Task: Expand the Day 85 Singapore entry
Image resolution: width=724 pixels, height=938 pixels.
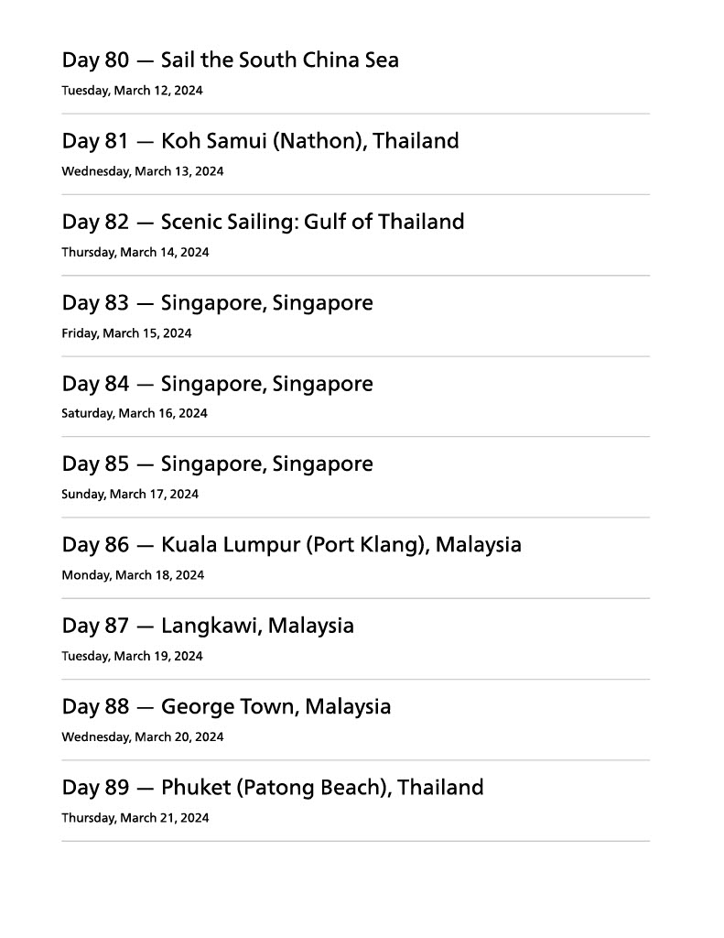Action: click(x=217, y=464)
